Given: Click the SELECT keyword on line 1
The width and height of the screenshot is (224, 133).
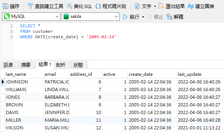Looking at the screenshot, I should pos(28,26).
